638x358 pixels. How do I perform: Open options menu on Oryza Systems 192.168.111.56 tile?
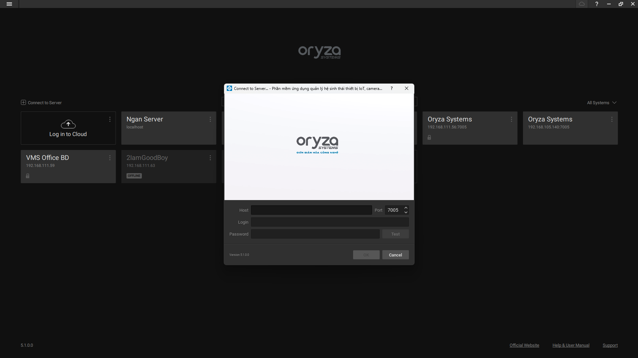(x=511, y=119)
